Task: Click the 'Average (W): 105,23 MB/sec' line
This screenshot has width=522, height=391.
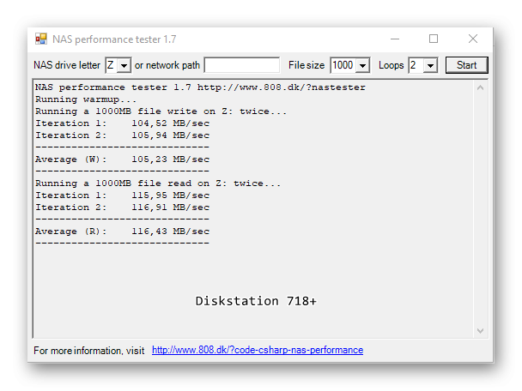Action: click(122, 159)
